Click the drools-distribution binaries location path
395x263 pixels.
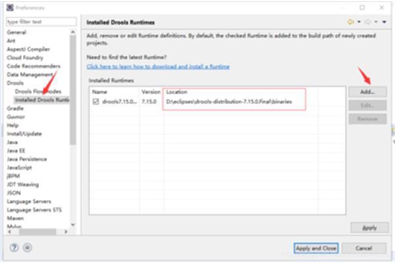tap(229, 102)
